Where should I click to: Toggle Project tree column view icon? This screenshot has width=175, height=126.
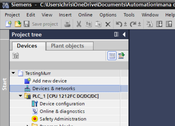(116, 34)
